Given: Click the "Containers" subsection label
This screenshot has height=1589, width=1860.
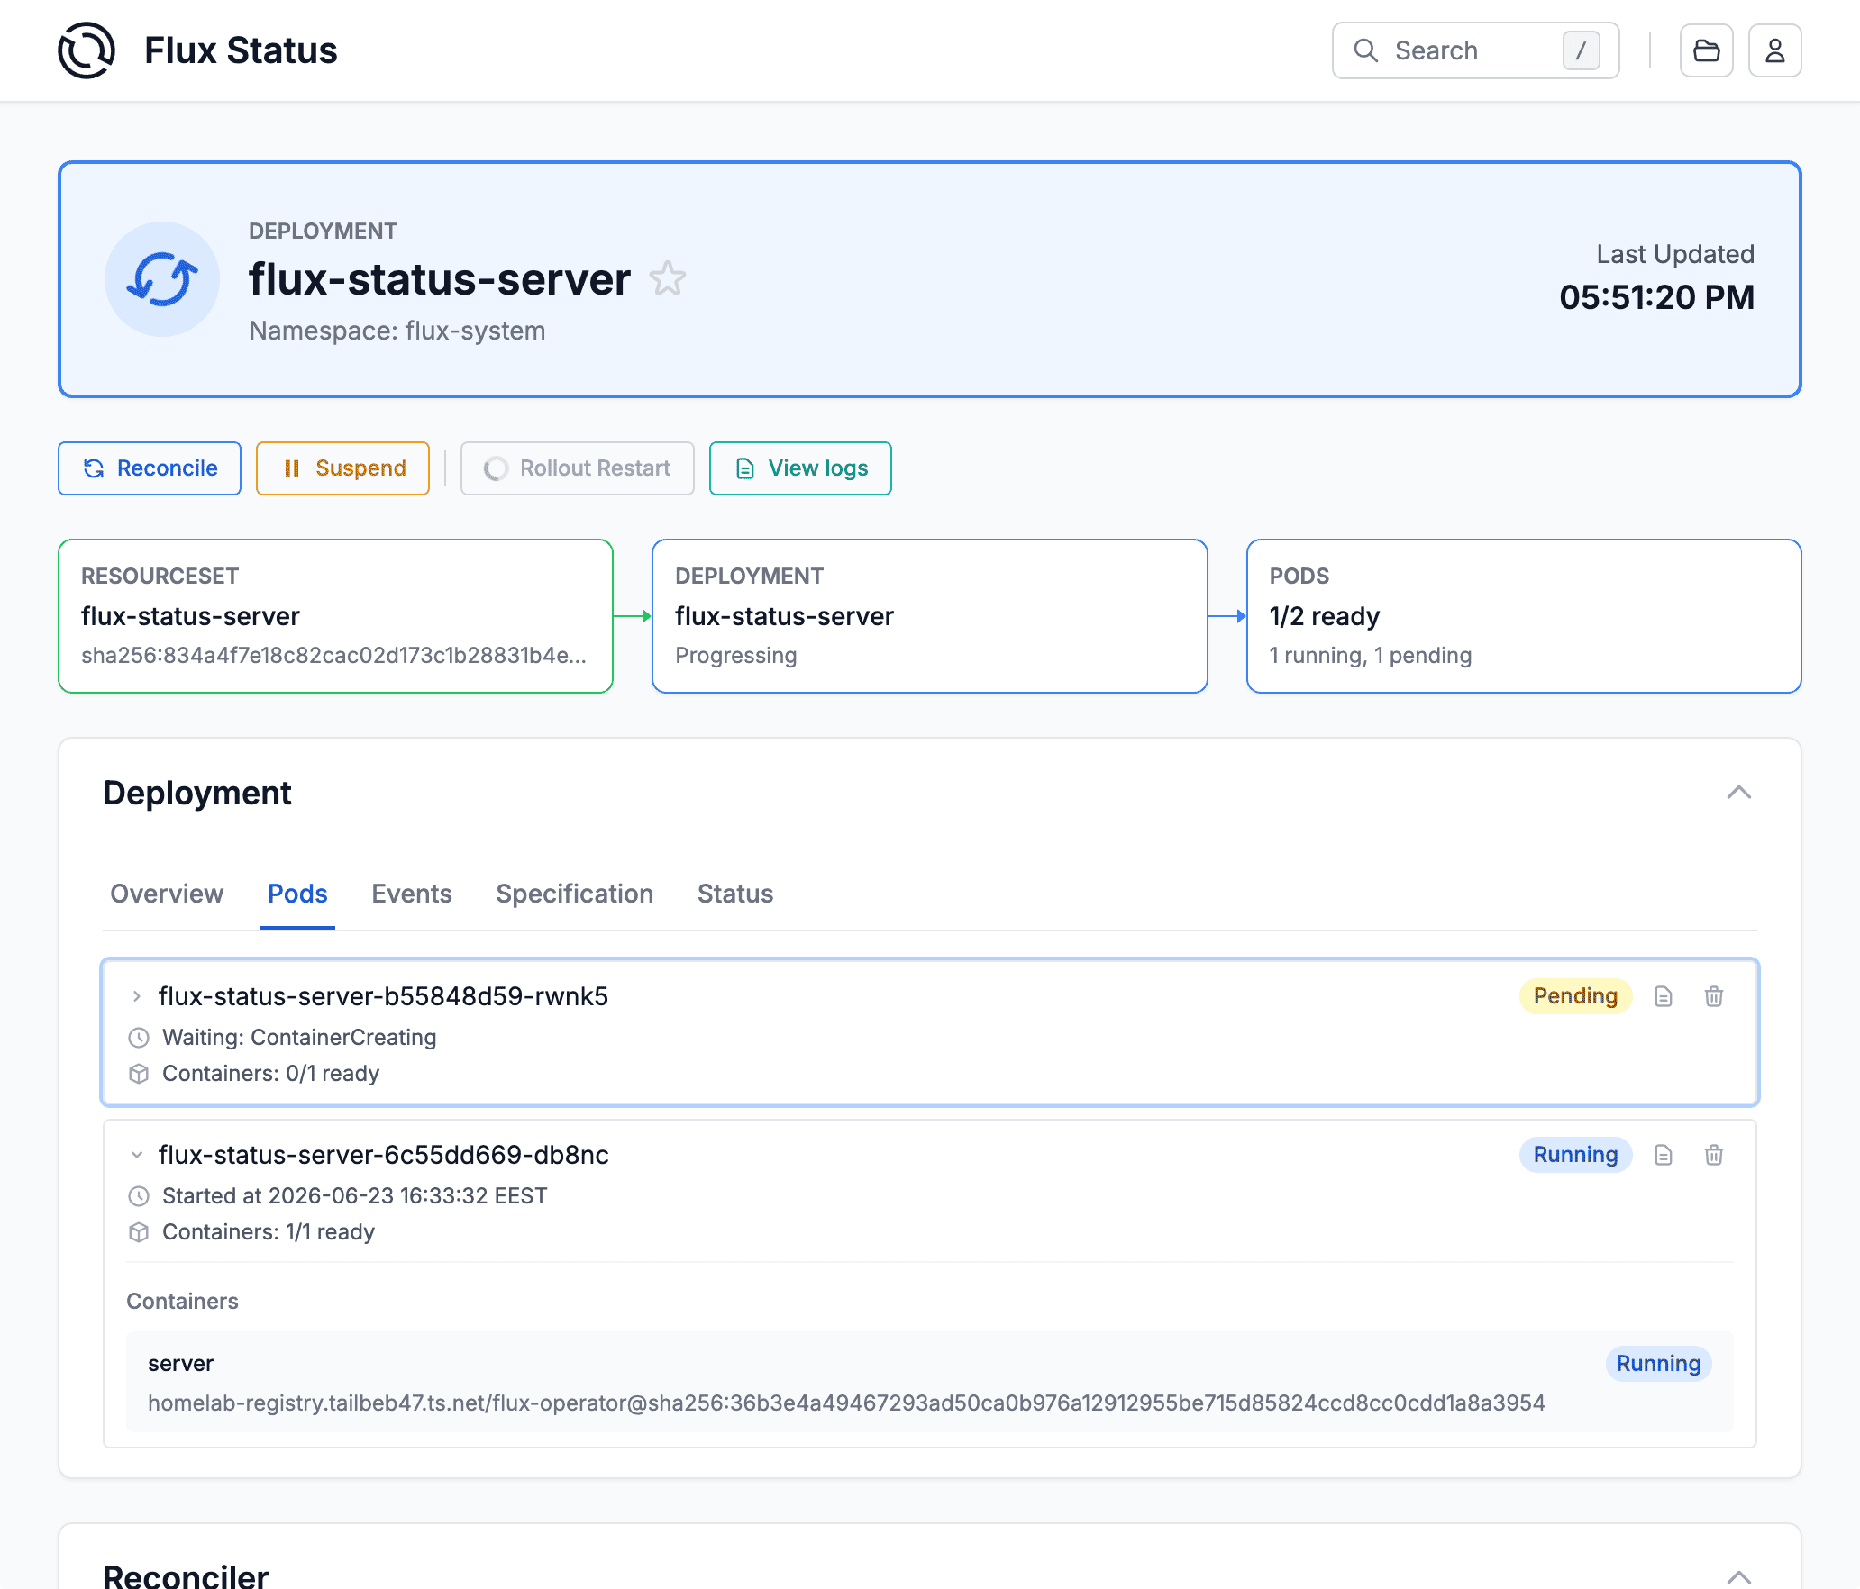Looking at the screenshot, I should [x=182, y=1301].
